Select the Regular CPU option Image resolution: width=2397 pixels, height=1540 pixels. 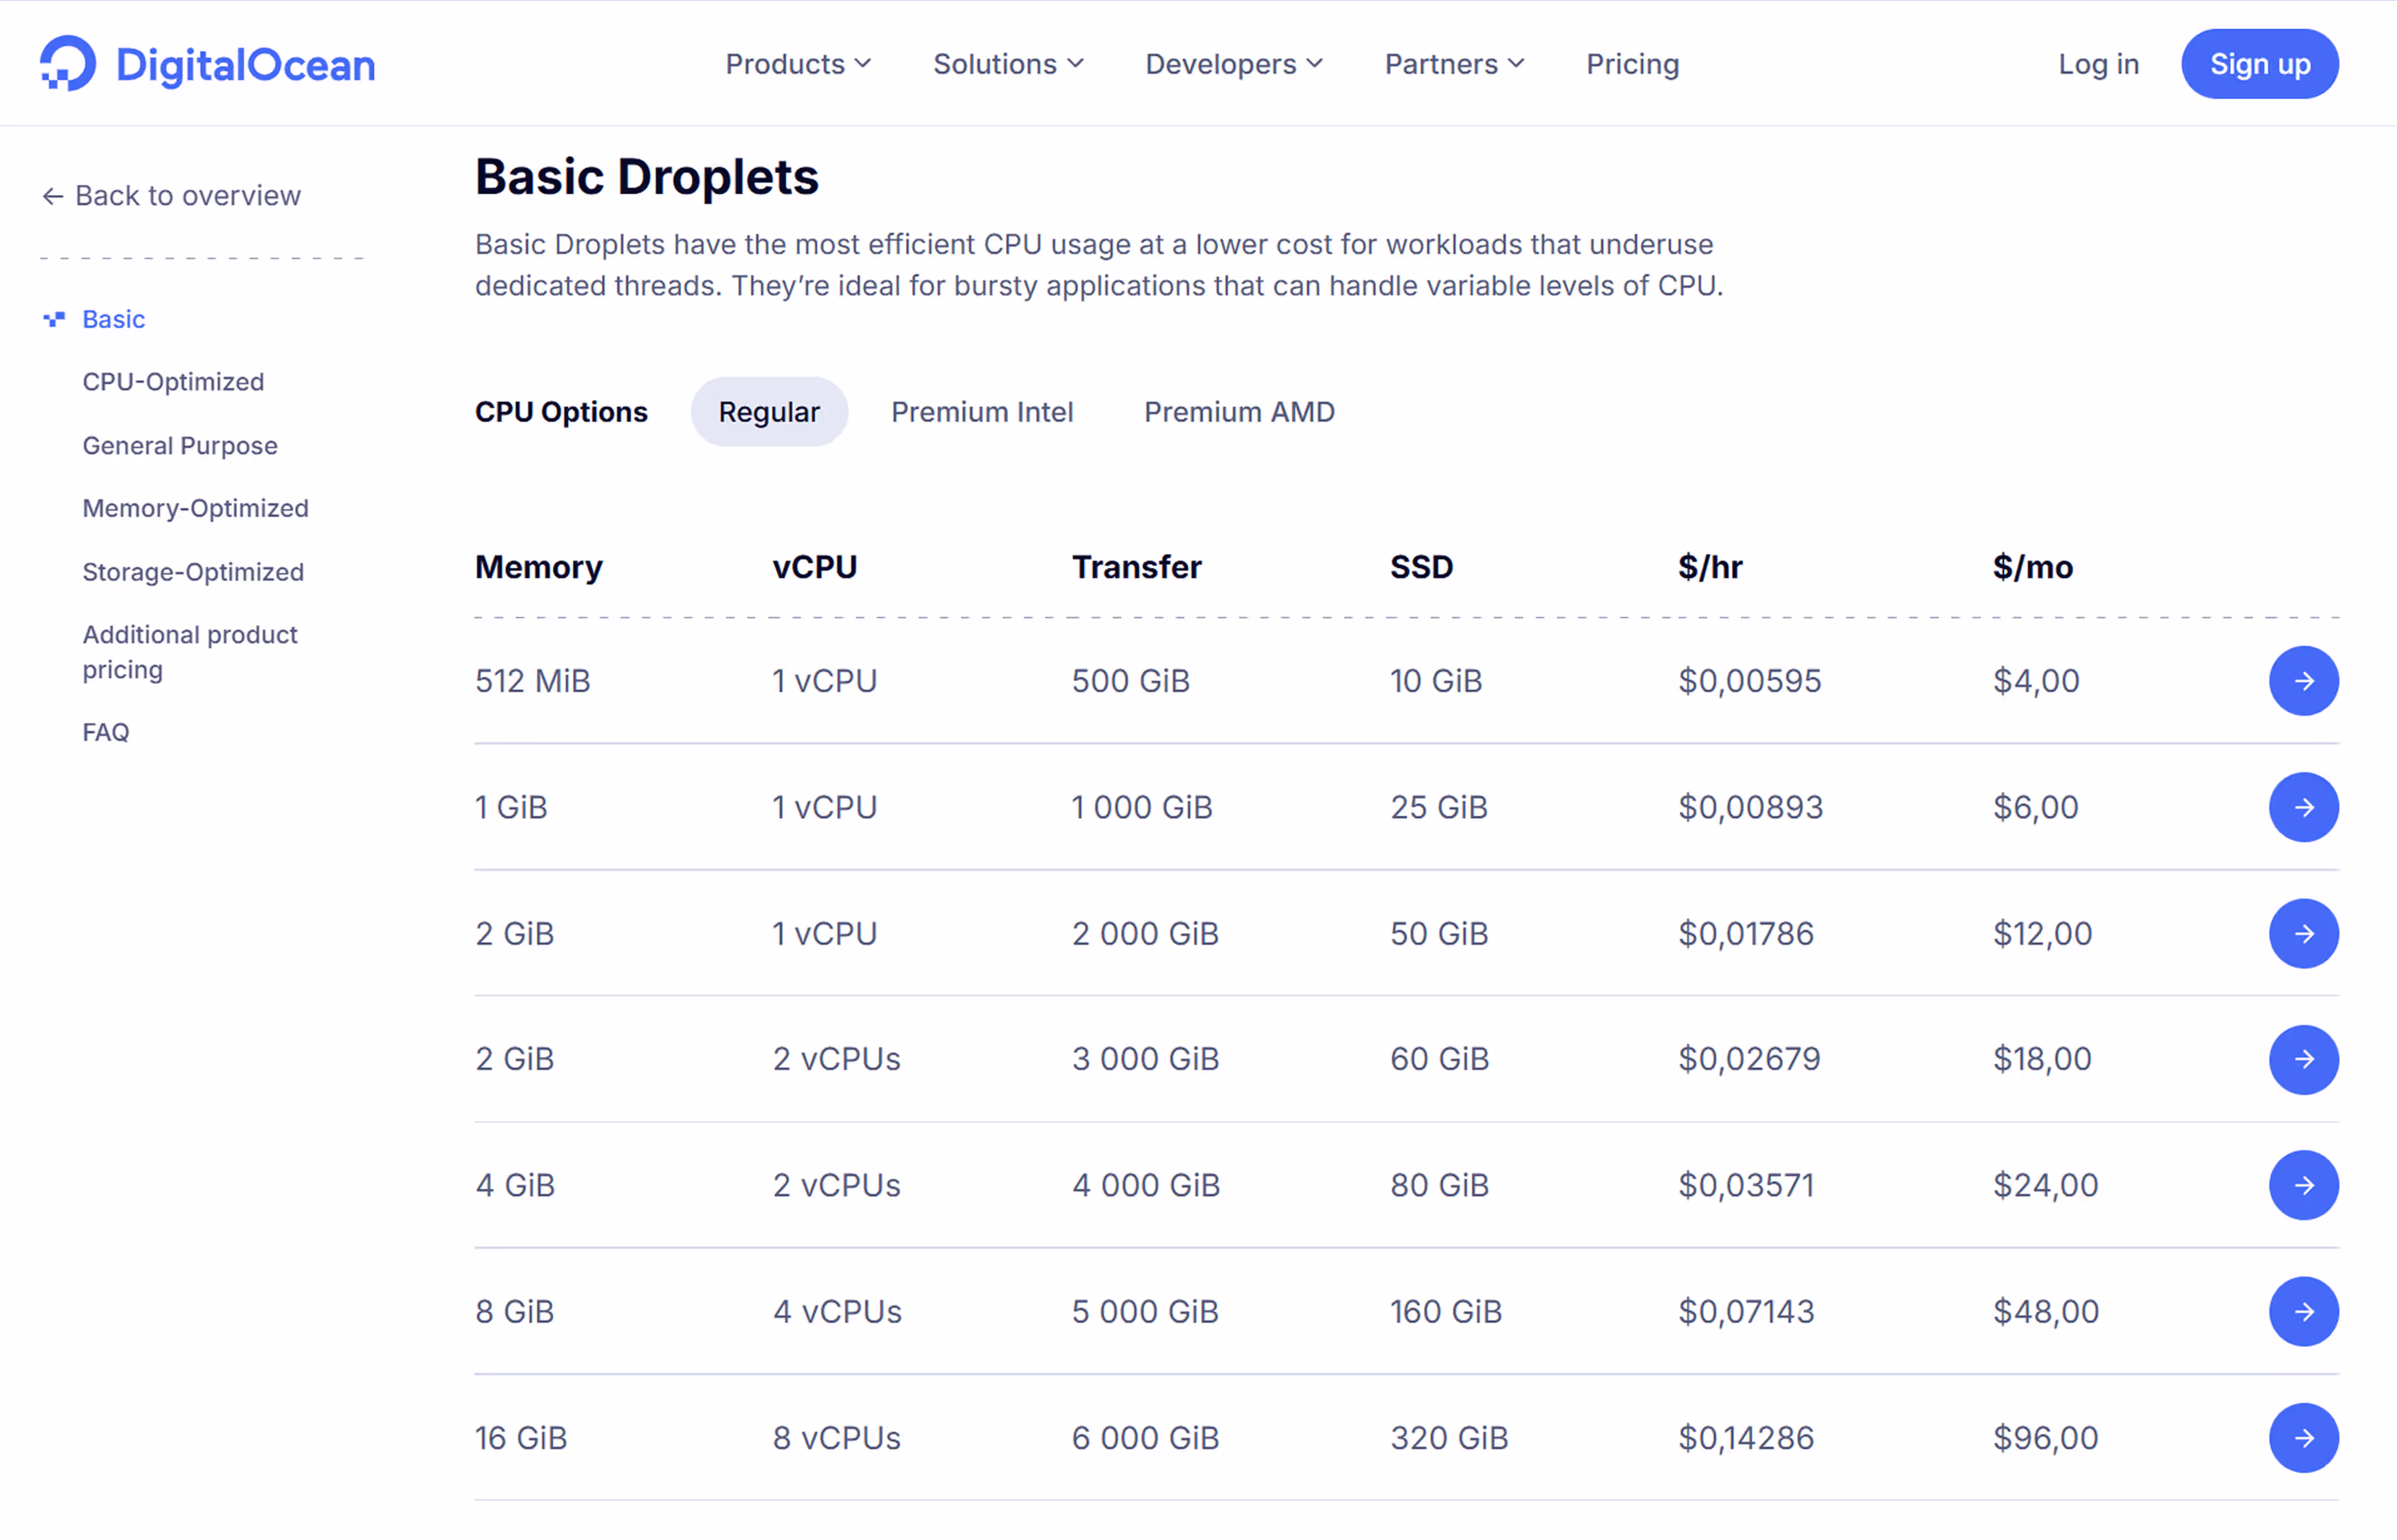[768, 412]
